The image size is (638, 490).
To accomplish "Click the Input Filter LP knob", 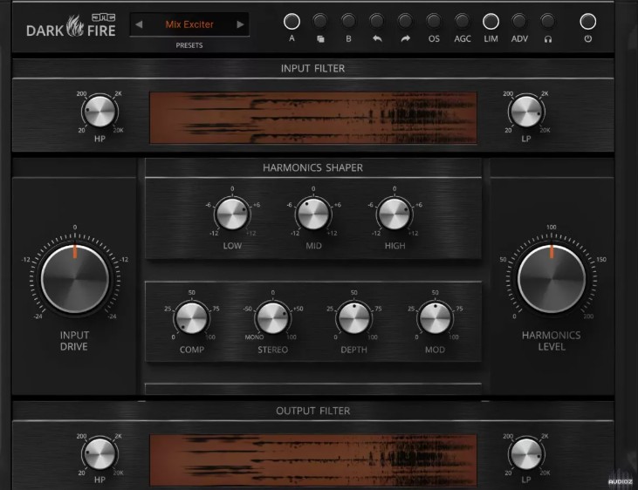I will (x=526, y=112).
